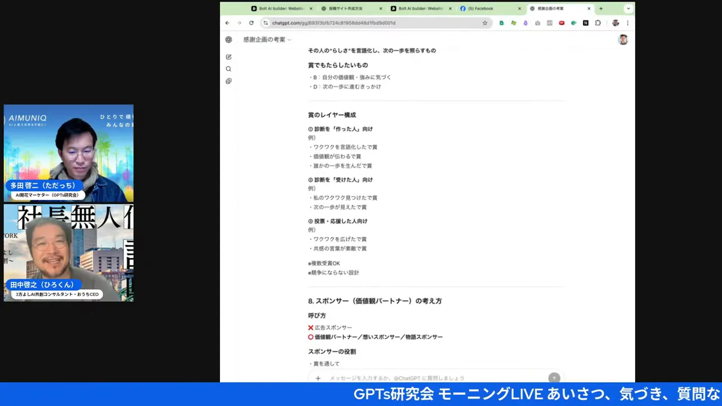Open the search chats icon in sidebar
The width and height of the screenshot is (722, 406).
point(228,68)
